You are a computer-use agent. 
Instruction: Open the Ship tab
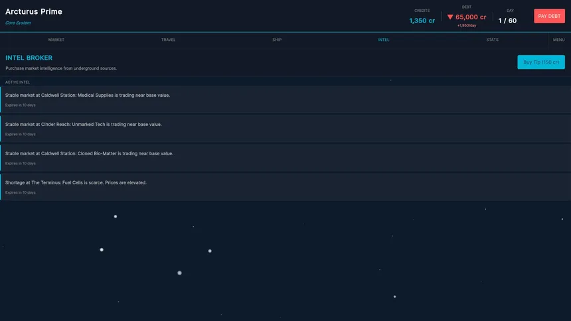pyautogui.click(x=277, y=40)
